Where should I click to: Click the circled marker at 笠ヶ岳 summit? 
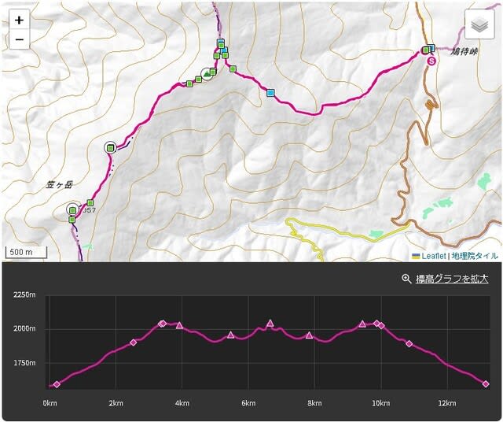click(73, 210)
